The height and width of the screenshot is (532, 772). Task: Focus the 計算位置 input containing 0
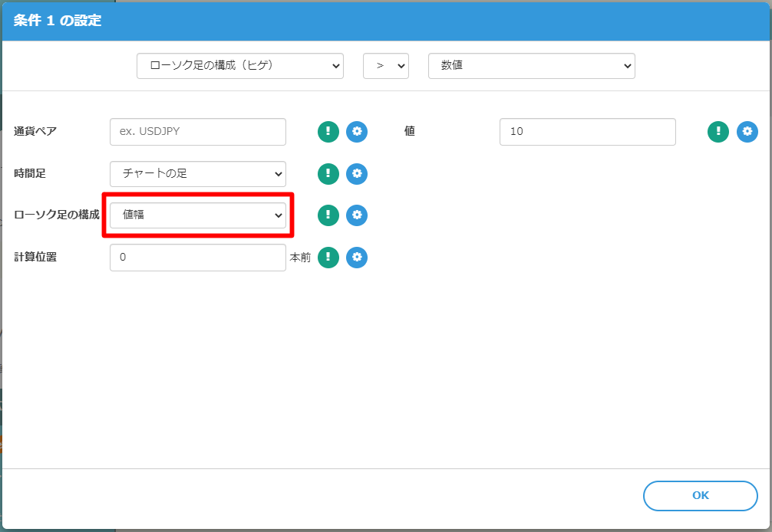tap(198, 258)
